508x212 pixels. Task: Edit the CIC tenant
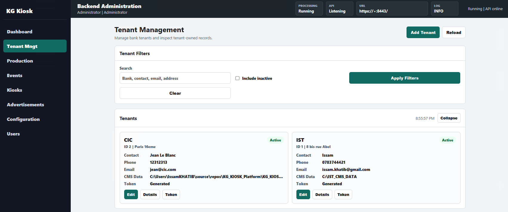click(x=131, y=194)
